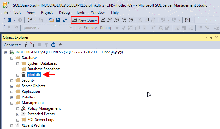Select the plinkdb database

point(34,75)
